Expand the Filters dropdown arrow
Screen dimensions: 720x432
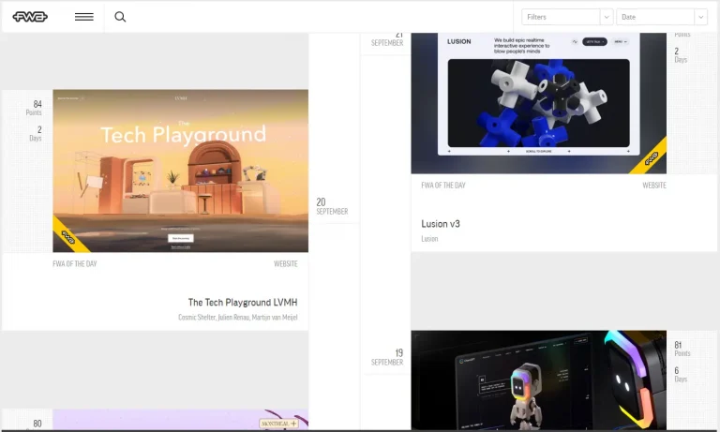(607, 17)
